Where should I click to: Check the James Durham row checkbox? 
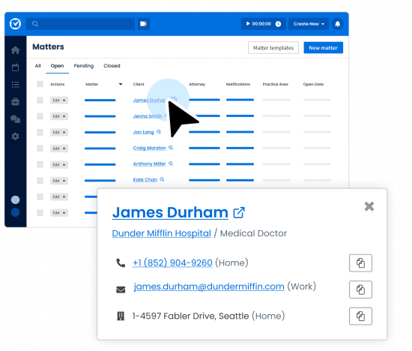pyautogui.click(x=40, y=100)
